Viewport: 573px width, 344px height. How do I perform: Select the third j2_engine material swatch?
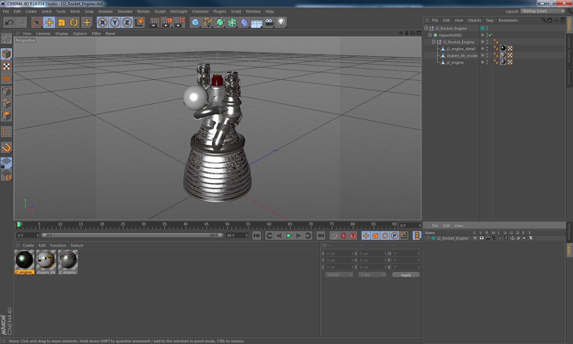click(x=68, y=262)
